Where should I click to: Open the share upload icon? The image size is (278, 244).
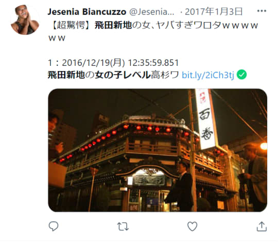point(262,226)
